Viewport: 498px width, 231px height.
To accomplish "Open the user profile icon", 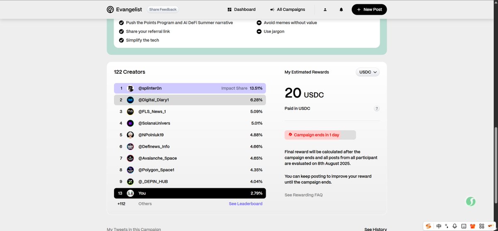I will [x=325, y=10].
